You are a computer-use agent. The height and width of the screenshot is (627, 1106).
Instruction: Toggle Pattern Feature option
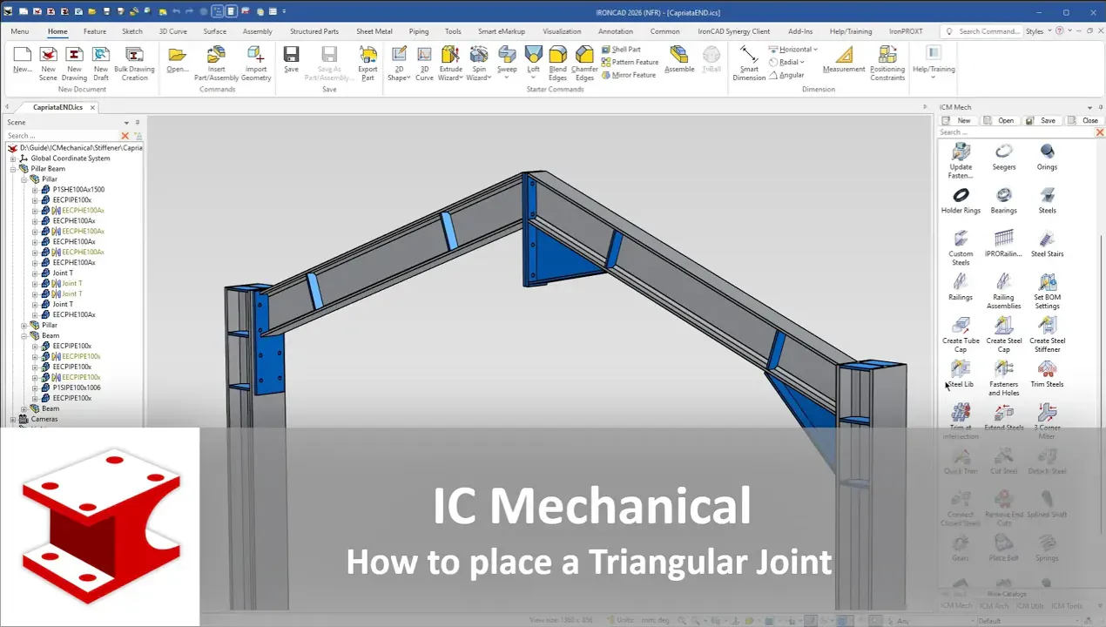(630, 62)
